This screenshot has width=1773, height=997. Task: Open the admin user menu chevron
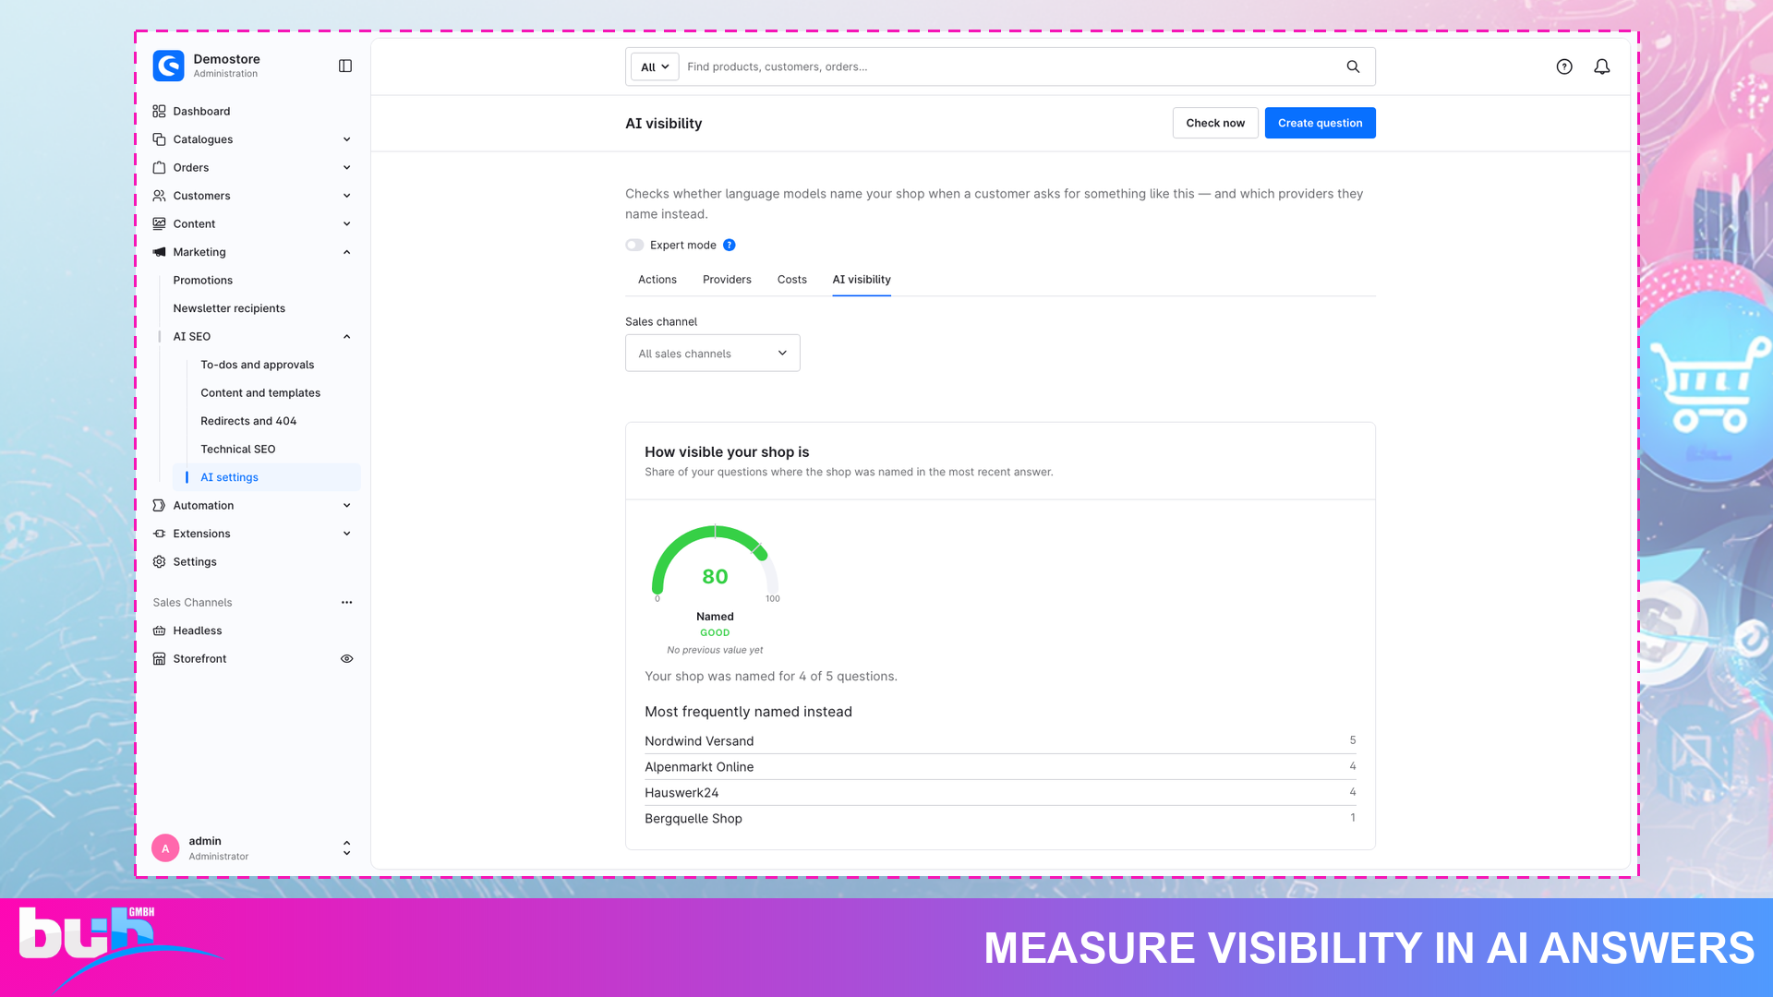347,847
